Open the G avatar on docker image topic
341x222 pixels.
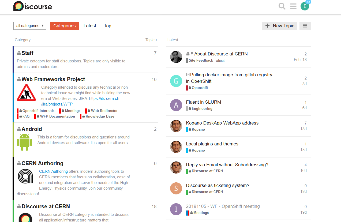176,81
